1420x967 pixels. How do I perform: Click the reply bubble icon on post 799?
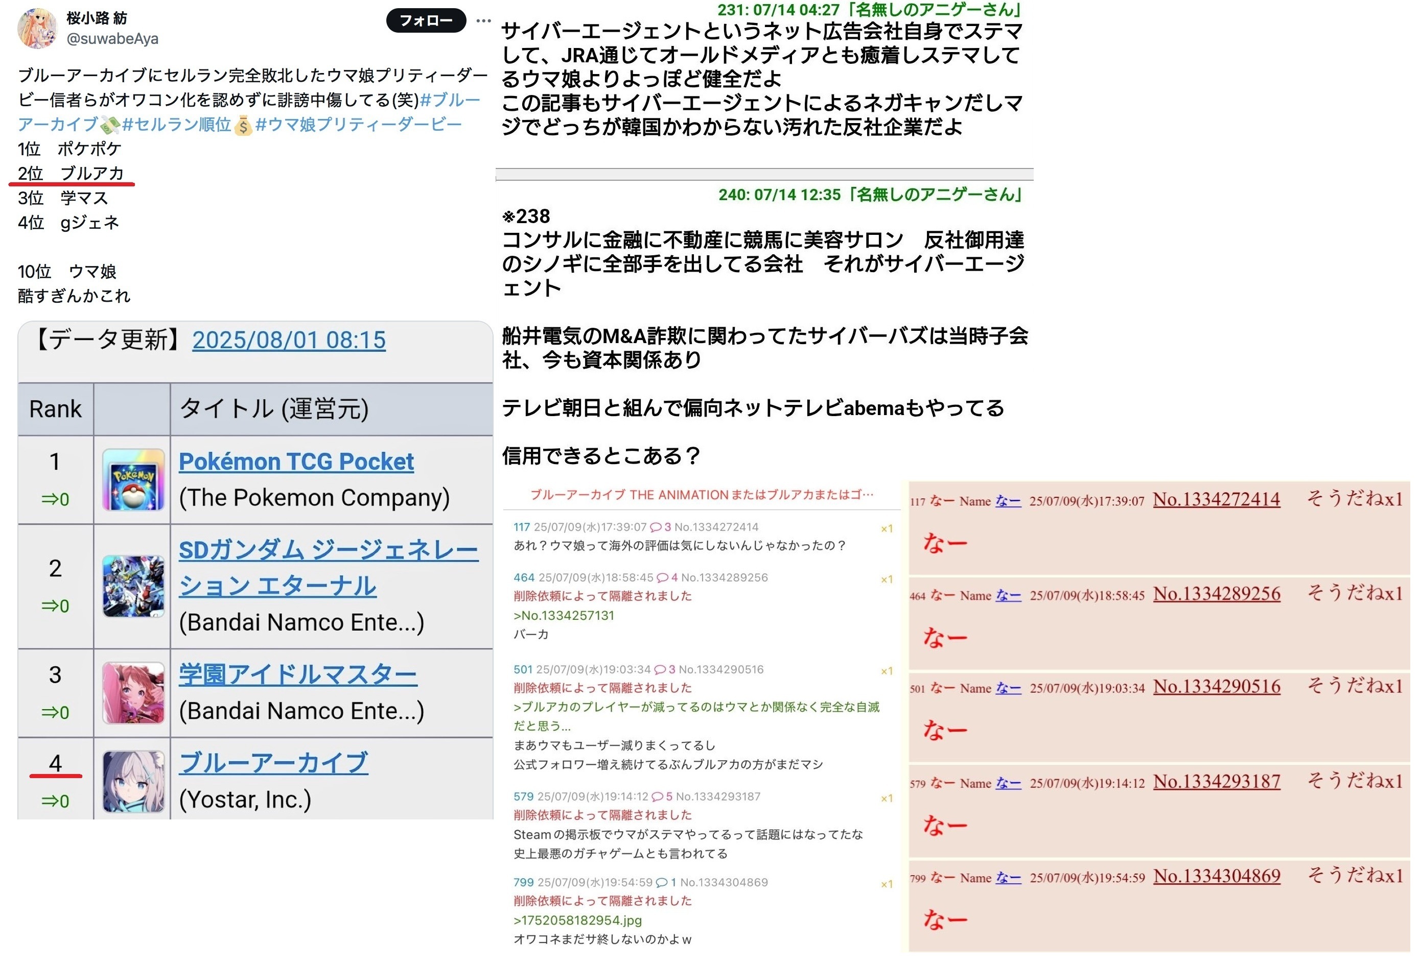[662, 883]
